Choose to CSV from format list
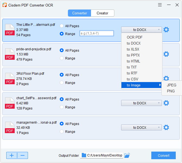This screenshot has width=182, height=163. coord(142,79)
